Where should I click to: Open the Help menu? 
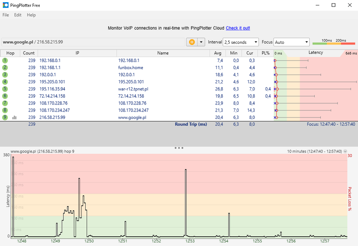(x=31, y=15)
